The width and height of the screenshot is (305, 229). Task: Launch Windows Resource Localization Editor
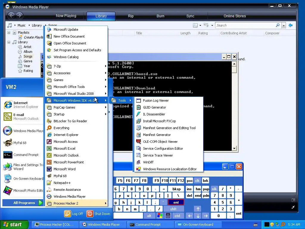pyautogui.click(x=168, y=169)
